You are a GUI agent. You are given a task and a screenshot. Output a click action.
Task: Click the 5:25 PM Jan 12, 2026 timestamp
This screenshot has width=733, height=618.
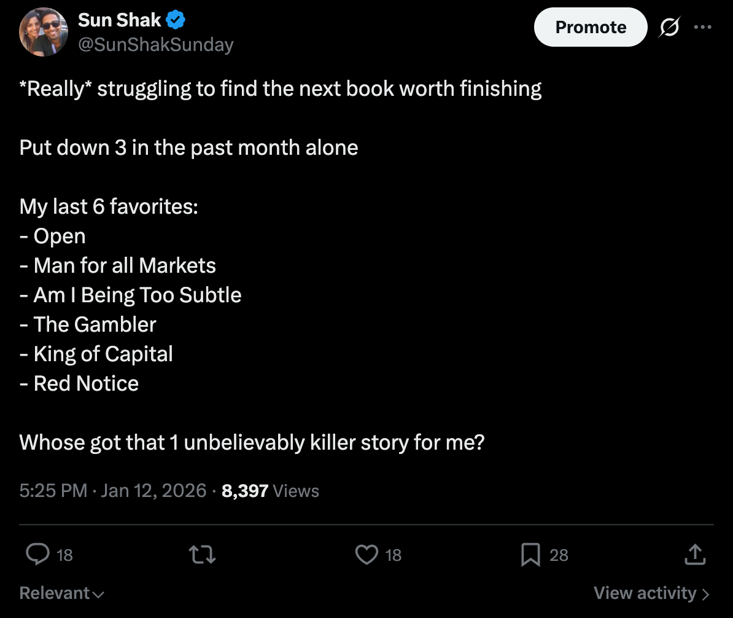[113, 491]
